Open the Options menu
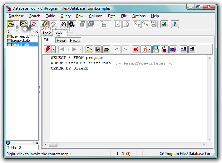222x163 pixels. point(139,16)
